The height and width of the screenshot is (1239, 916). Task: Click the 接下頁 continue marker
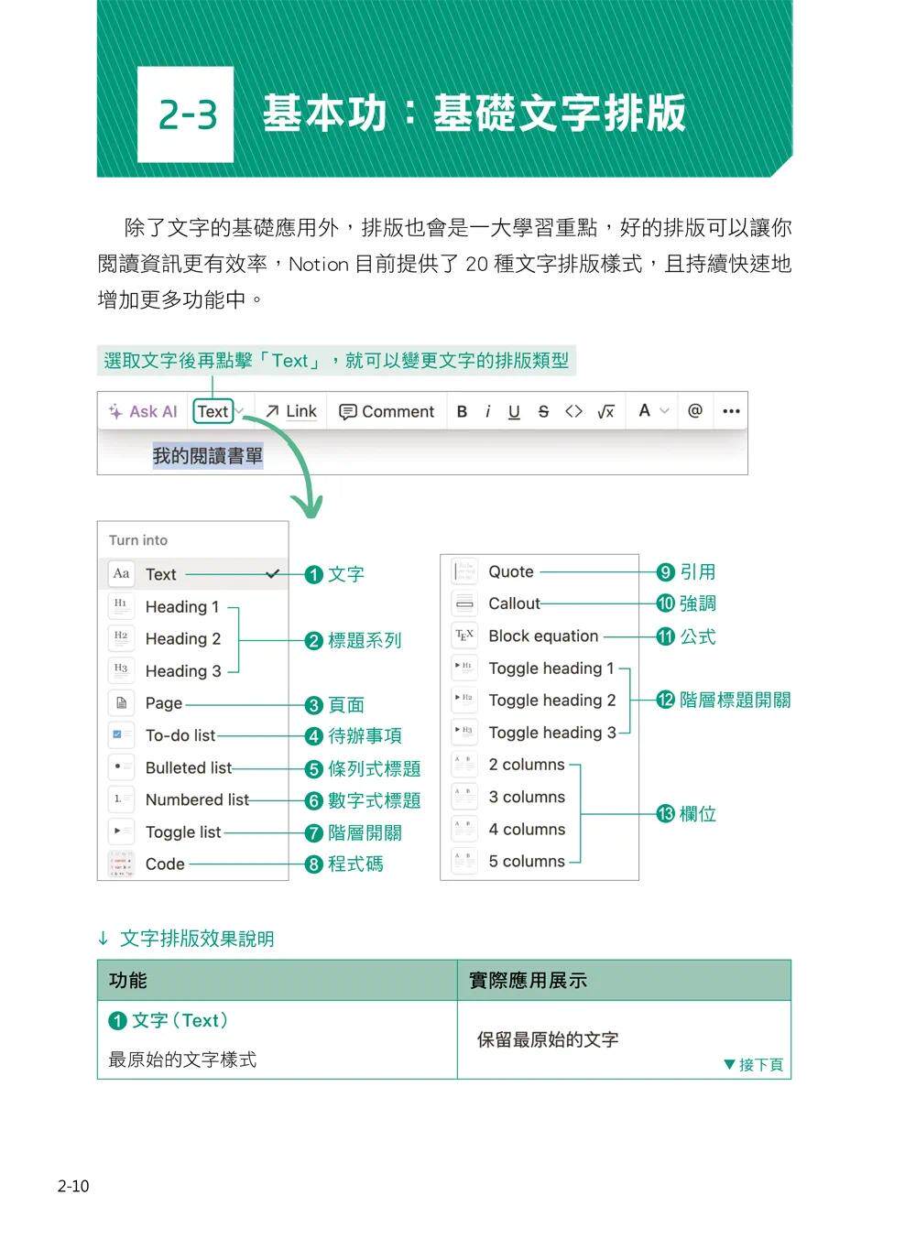click(753, 1064)
